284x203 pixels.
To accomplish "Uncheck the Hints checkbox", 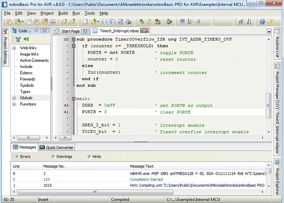I will [x=89, y=156].
